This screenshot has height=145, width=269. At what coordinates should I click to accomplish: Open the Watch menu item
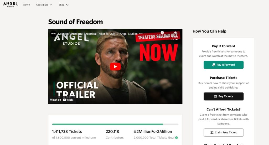point(26,5)
